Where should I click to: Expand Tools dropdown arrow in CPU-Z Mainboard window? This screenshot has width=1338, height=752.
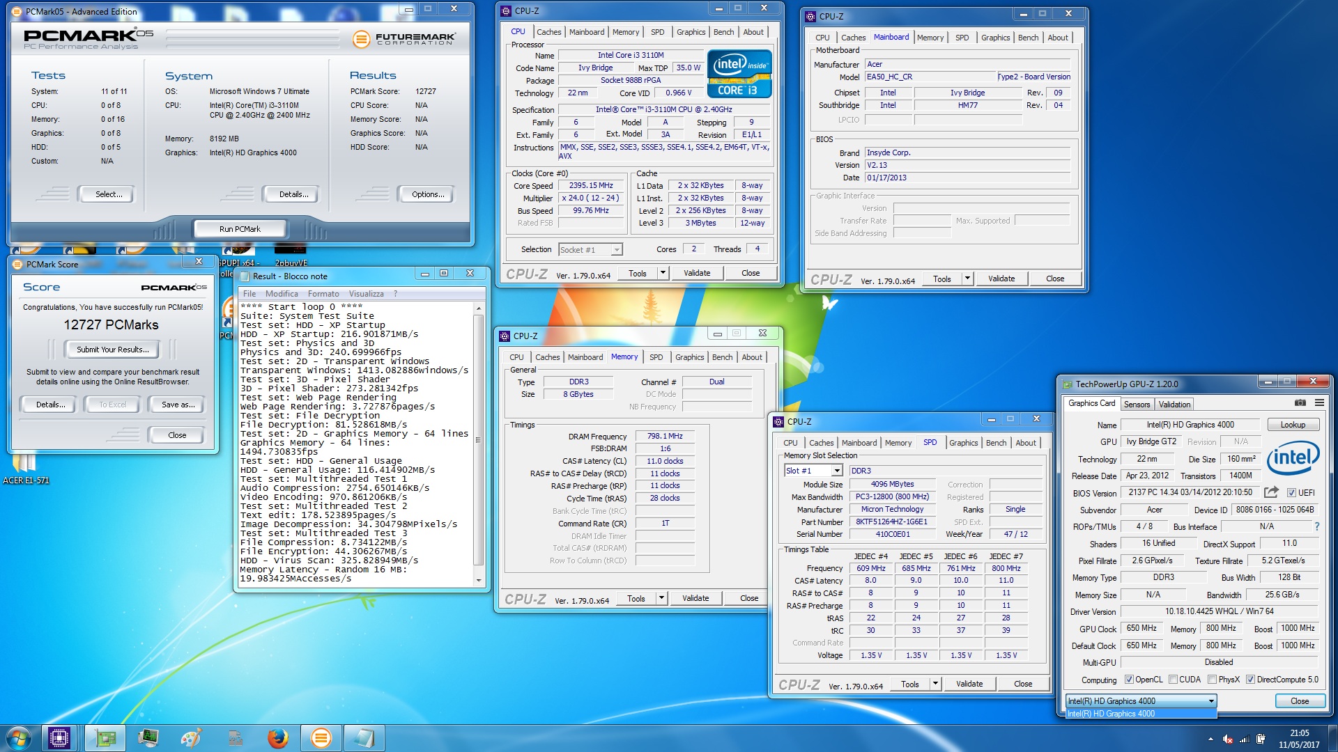[x=967, y=279]
